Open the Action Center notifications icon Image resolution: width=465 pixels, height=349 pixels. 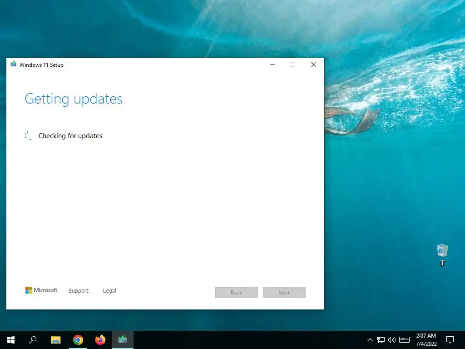(x=450, y=340)
